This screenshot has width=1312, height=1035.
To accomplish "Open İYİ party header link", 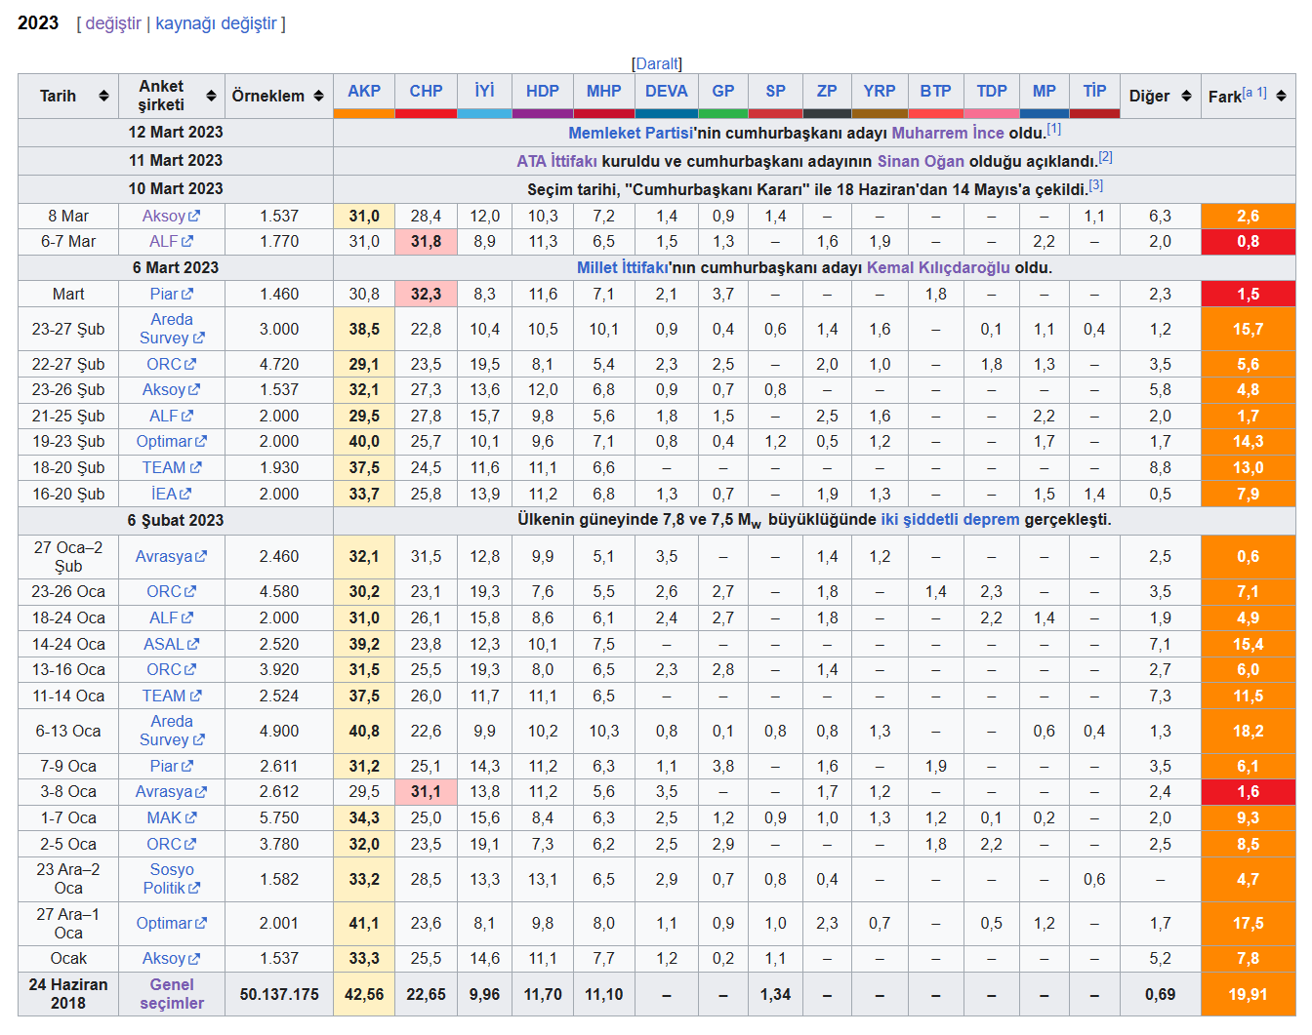I will tap(484, 91).
